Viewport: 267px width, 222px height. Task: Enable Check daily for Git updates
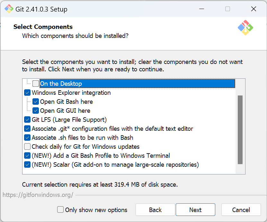tap(28, 147)
